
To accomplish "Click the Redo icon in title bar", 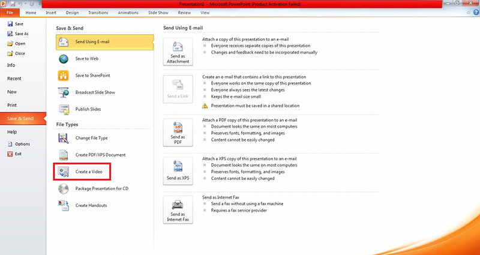I will point(32,4).
